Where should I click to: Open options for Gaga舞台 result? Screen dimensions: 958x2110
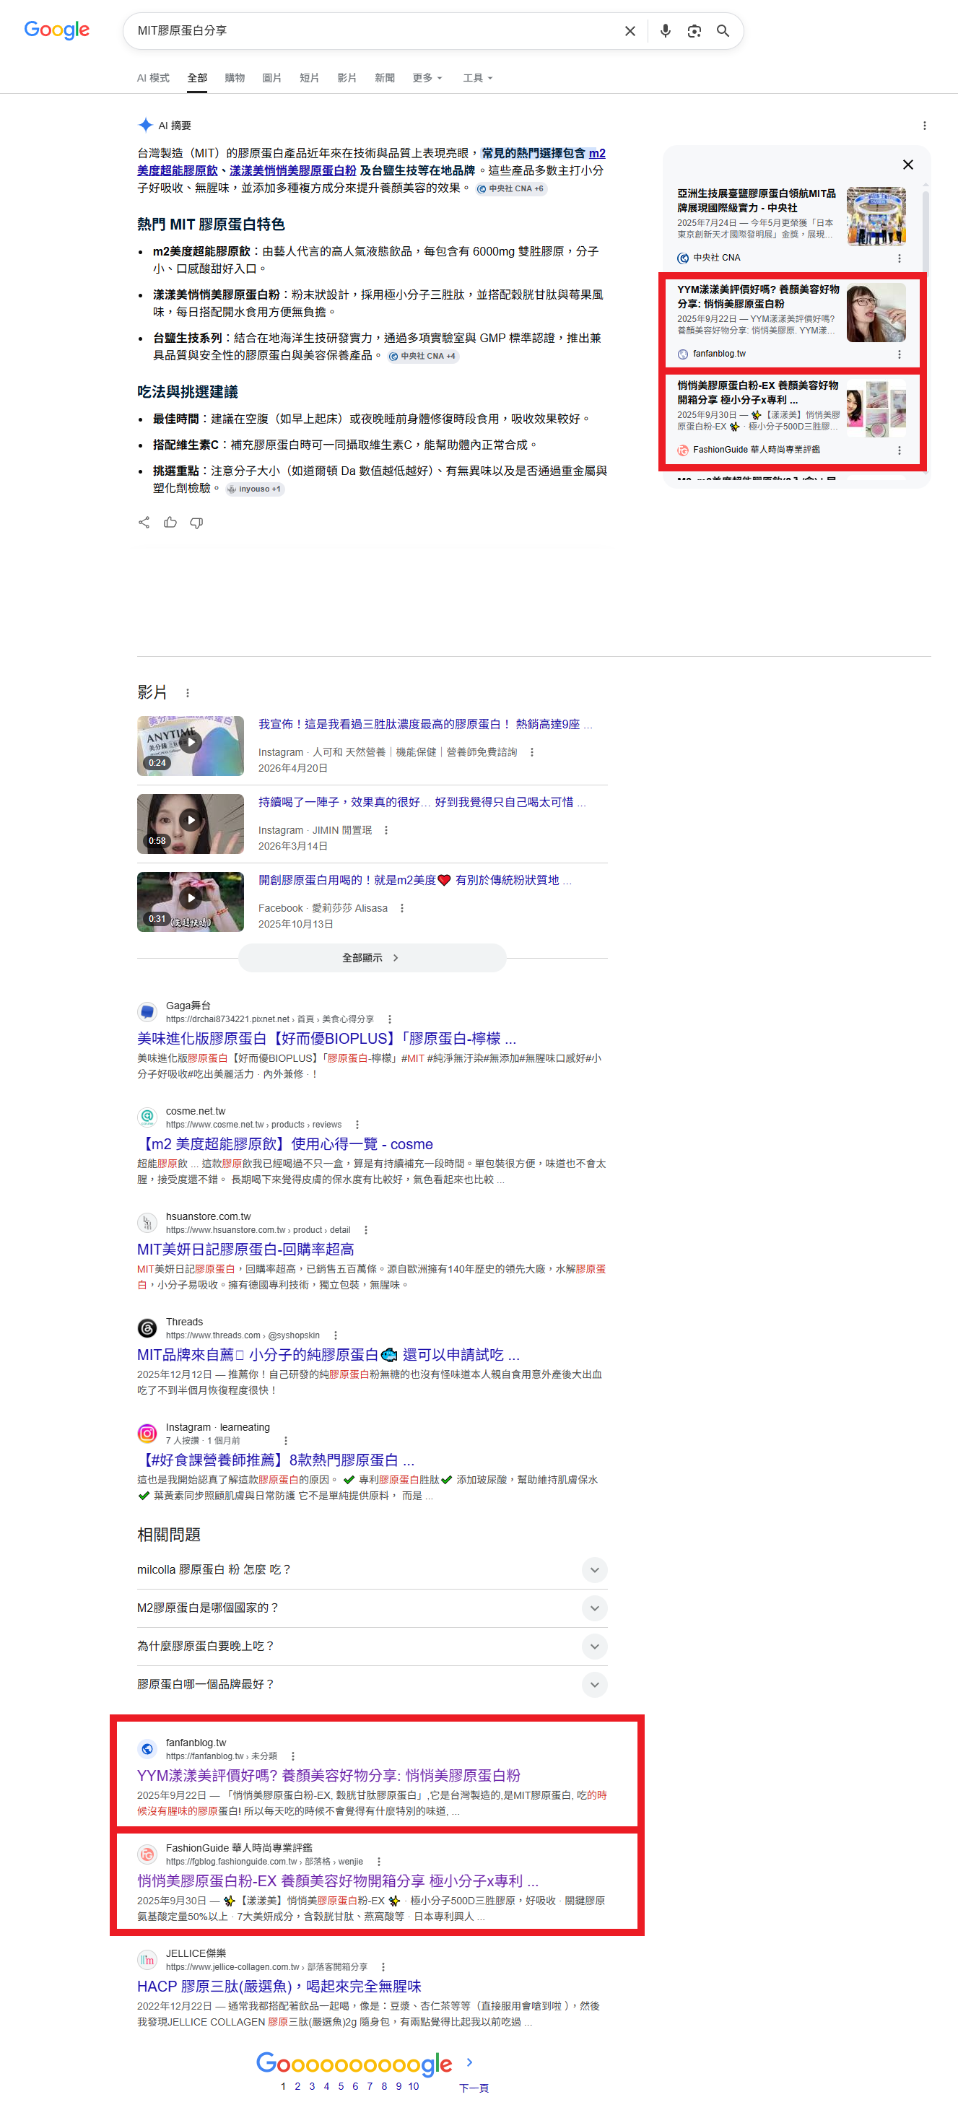coord(389,1019)
